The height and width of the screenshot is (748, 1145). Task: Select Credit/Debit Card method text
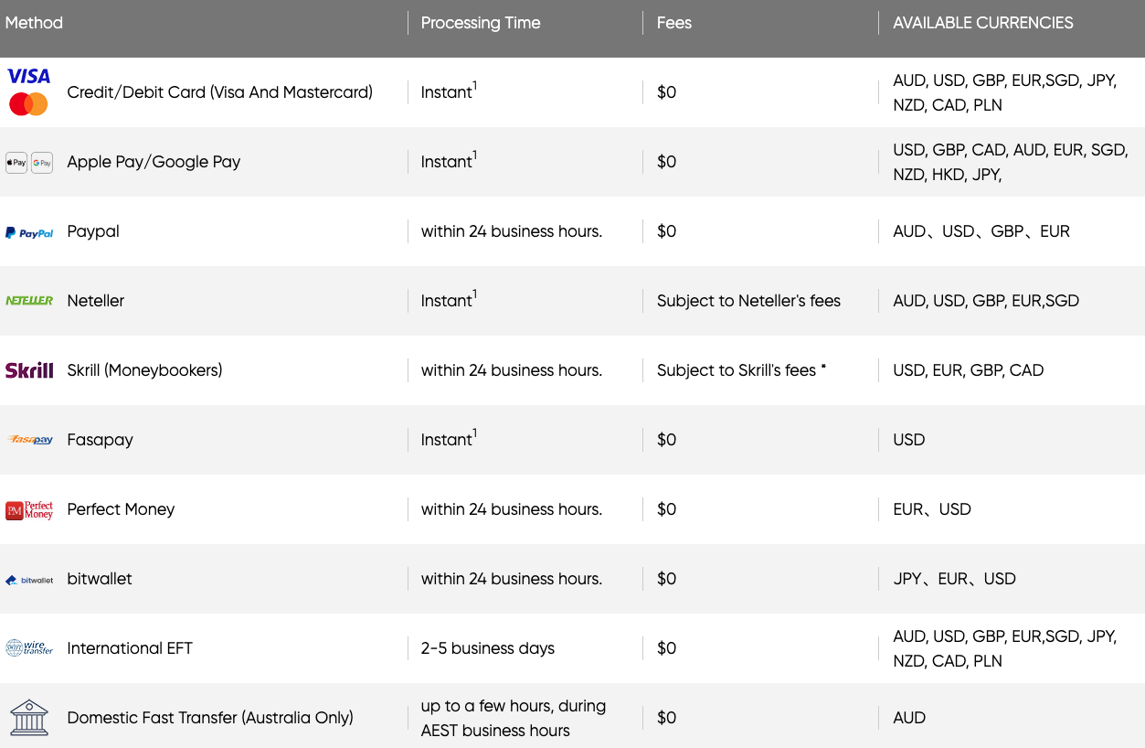click(220, 92)
